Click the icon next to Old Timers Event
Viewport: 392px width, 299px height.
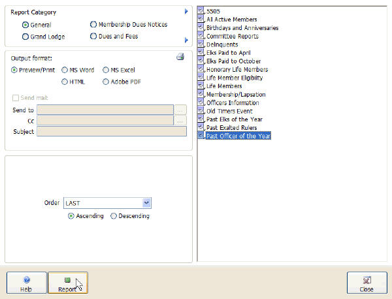tap(201, 111)
